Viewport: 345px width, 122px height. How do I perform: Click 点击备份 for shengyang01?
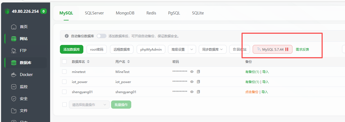[252, 92]
